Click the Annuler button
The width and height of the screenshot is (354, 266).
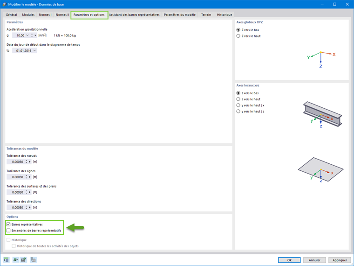[314, 260]
